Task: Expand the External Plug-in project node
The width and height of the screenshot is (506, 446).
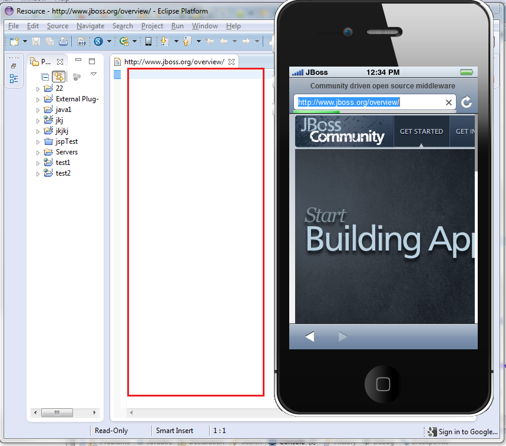Action: pos(38,100)
